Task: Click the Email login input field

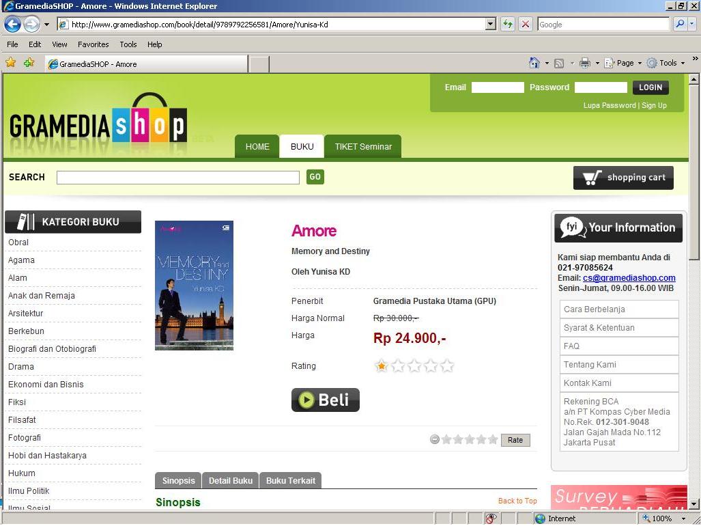Action: (x=498, y=87)
